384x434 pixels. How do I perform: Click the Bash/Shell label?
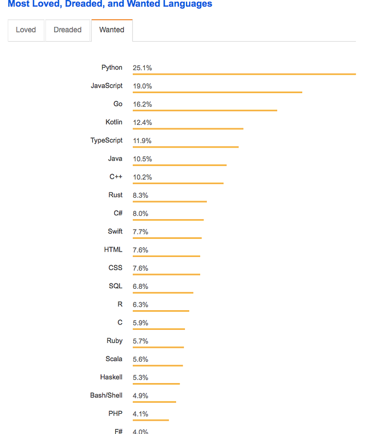[106, 395]
